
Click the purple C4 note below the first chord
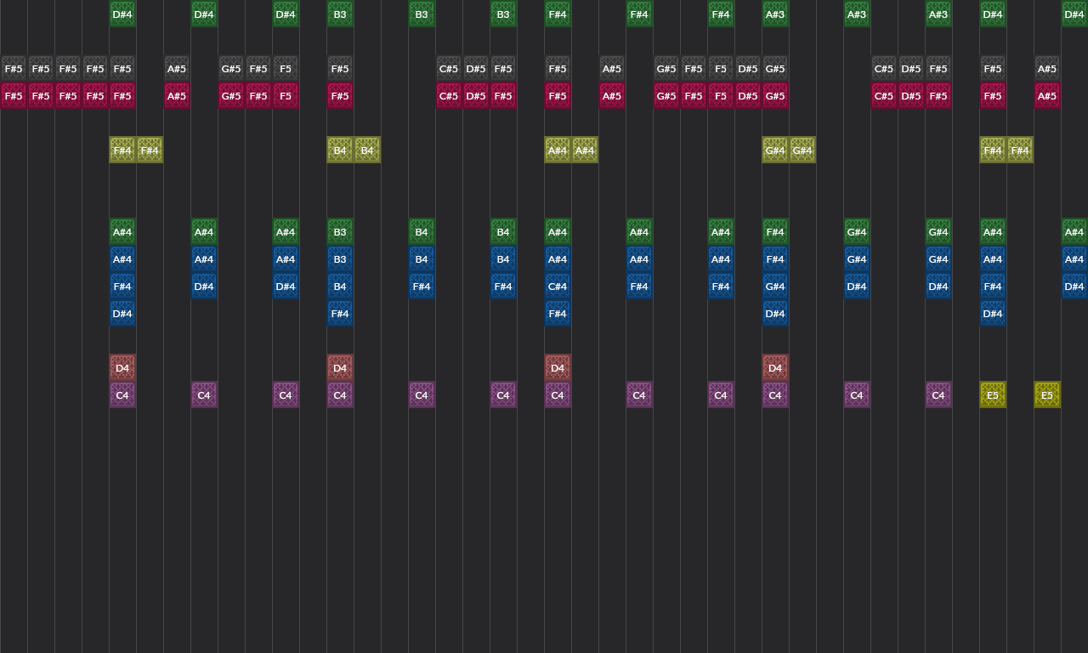[x=122, y=395]
